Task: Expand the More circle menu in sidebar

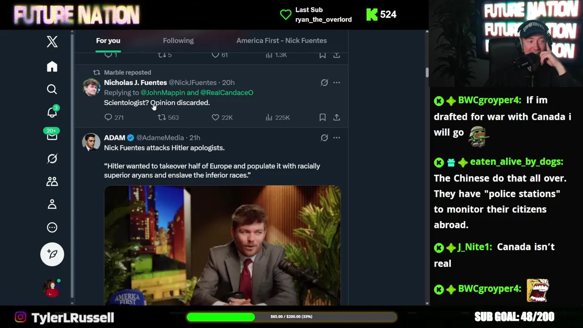Action: (52, 227)
